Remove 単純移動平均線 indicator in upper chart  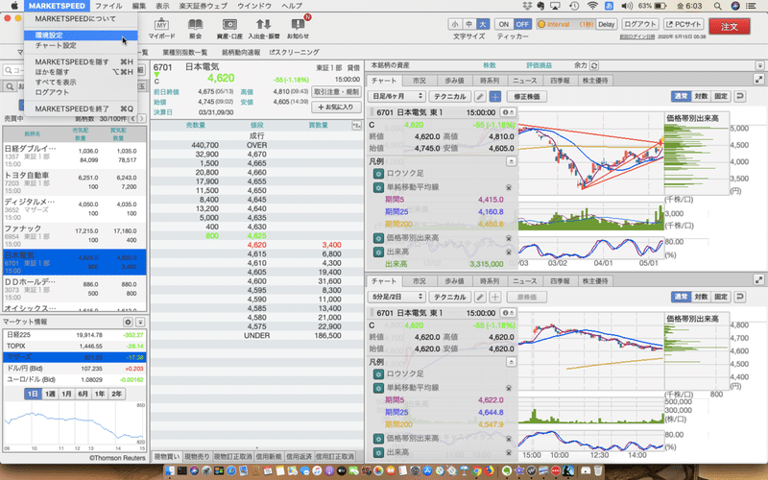pos(509,187)
